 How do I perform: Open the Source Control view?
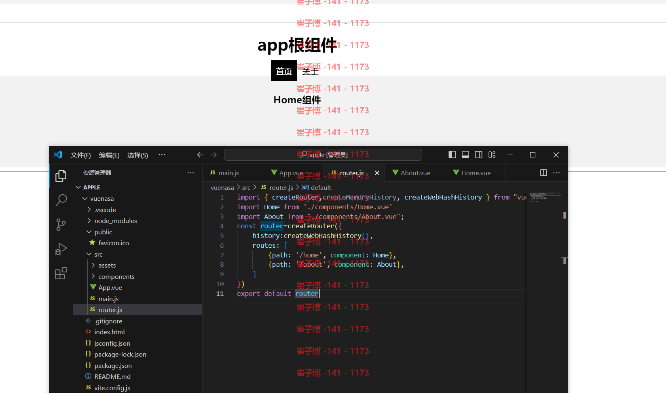(x=61, y=225)
